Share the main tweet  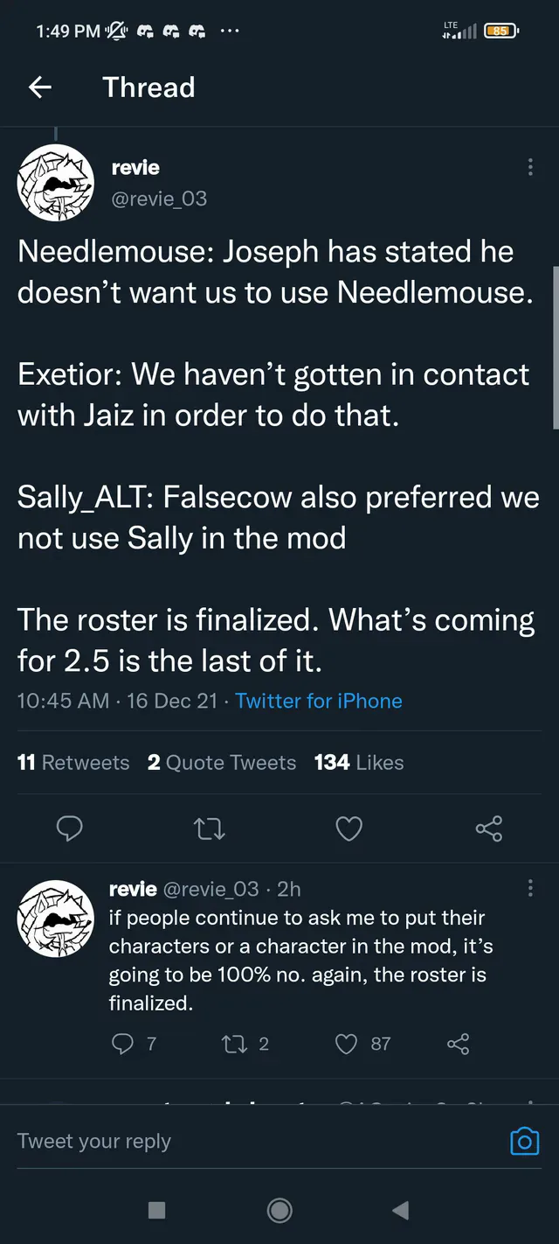coord(488,828)
